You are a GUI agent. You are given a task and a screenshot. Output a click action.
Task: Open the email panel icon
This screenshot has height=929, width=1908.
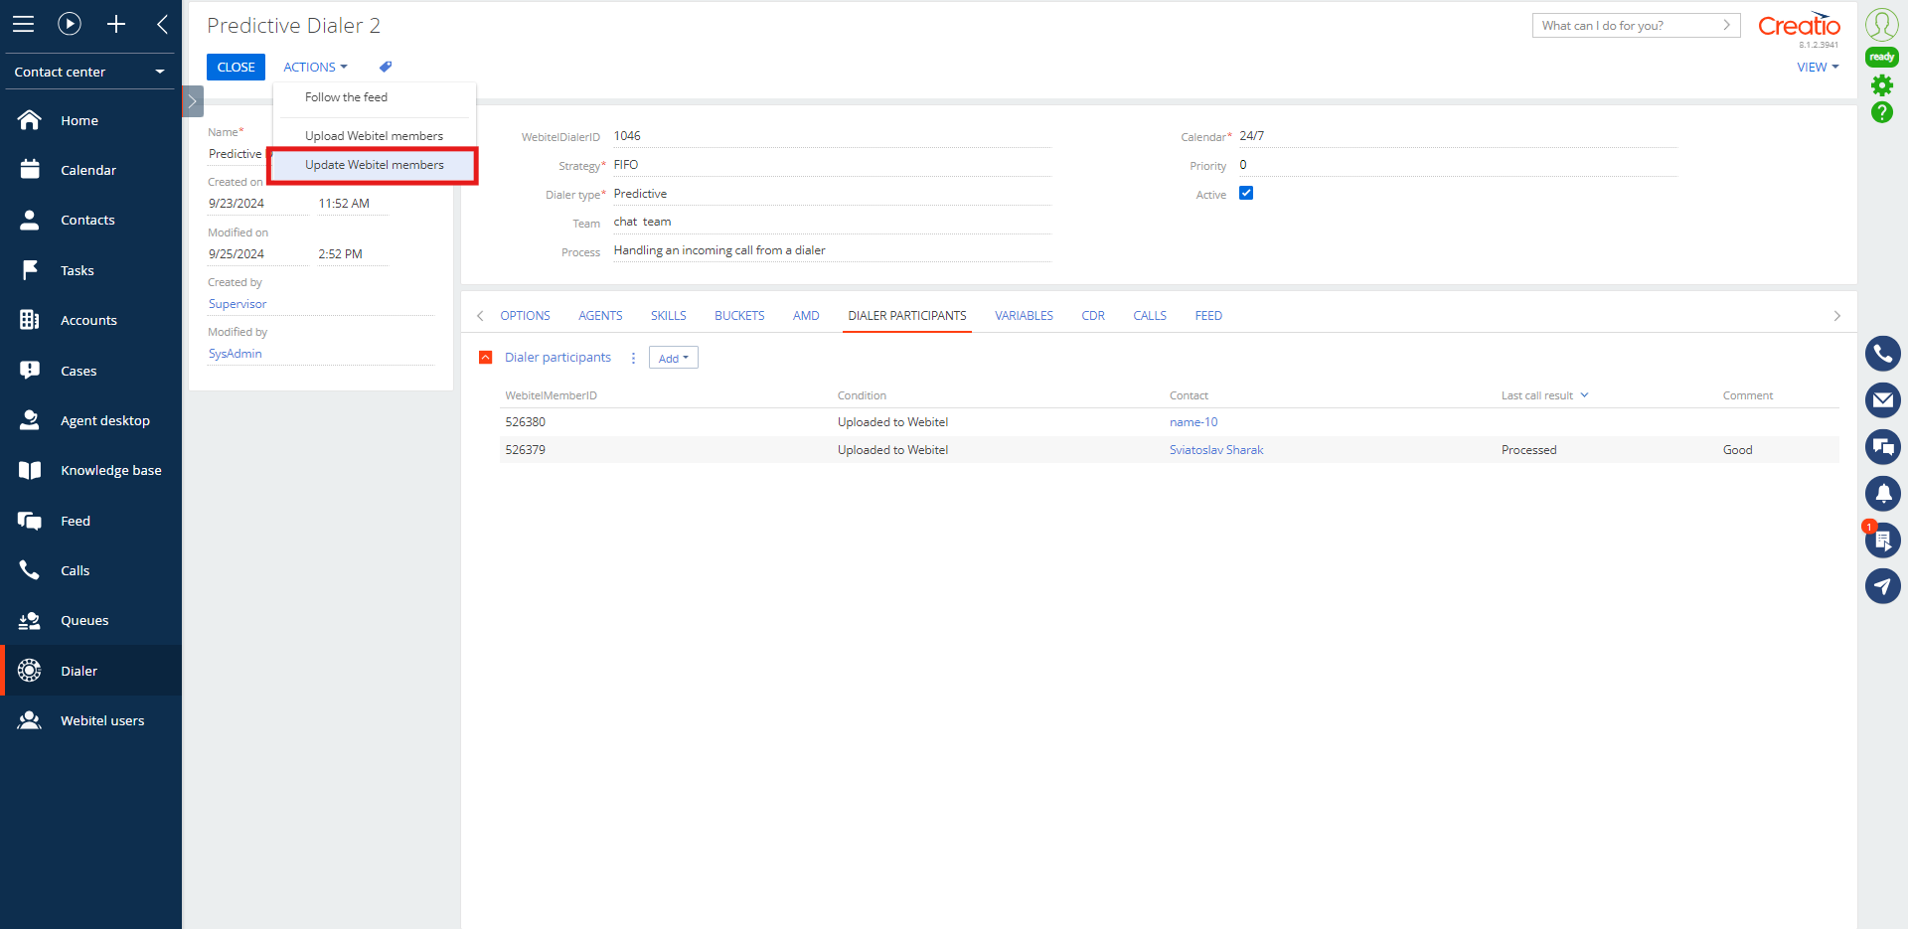pos(1883,400)
